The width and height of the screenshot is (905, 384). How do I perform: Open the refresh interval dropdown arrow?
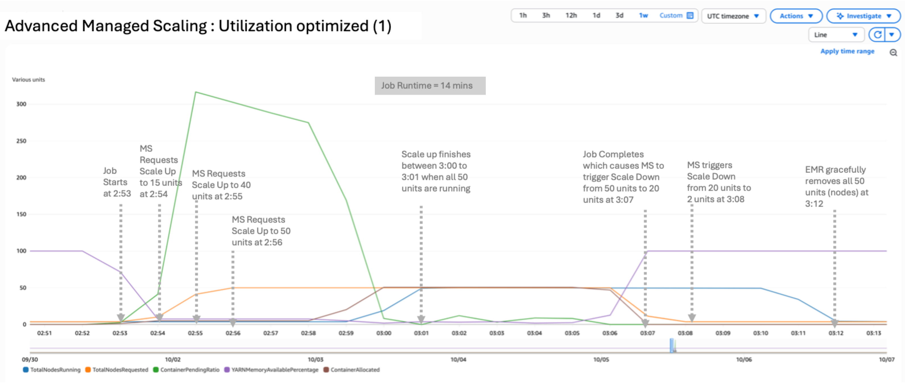pos(892,35)
